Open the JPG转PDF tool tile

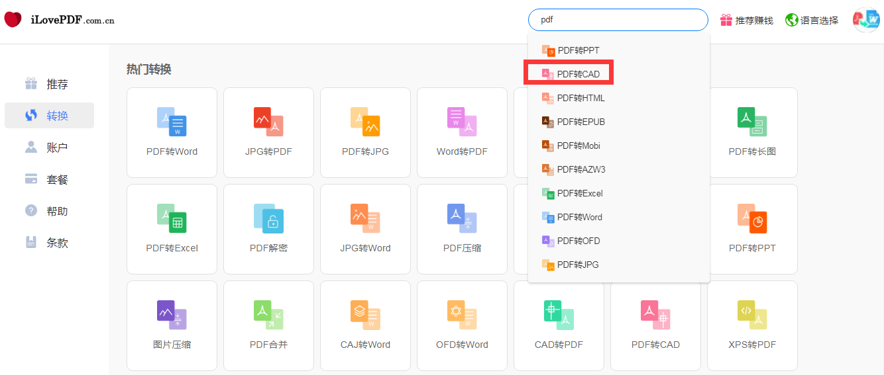point(268,122)
